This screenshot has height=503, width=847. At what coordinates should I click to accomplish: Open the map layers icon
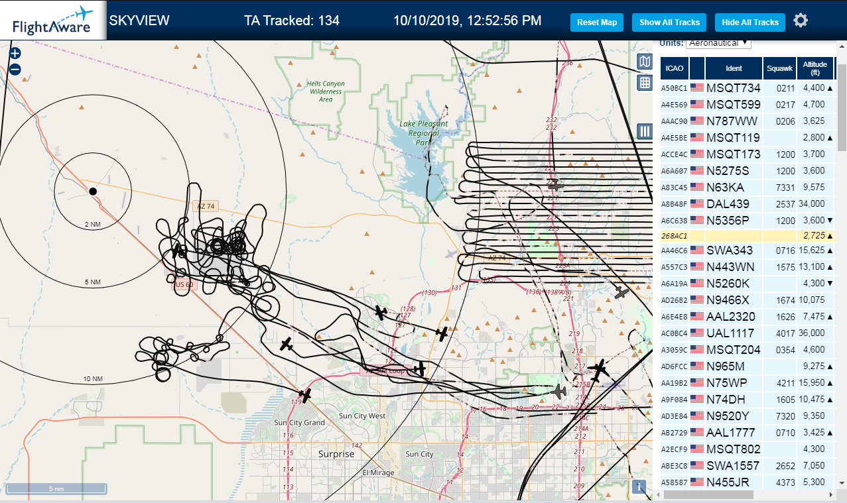pyautogui.click(x=645, y=62)
